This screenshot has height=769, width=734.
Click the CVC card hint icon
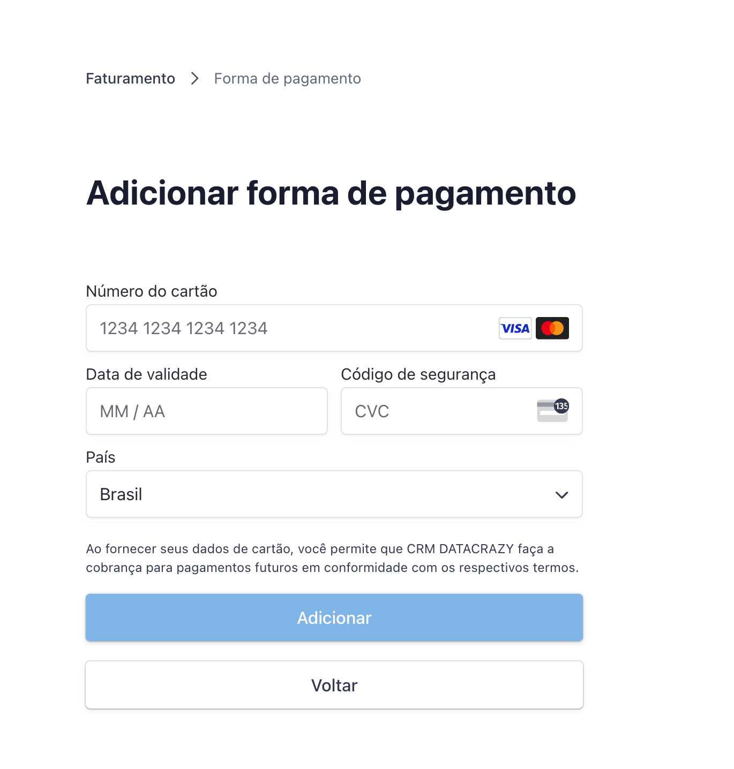tap(552, 411)
